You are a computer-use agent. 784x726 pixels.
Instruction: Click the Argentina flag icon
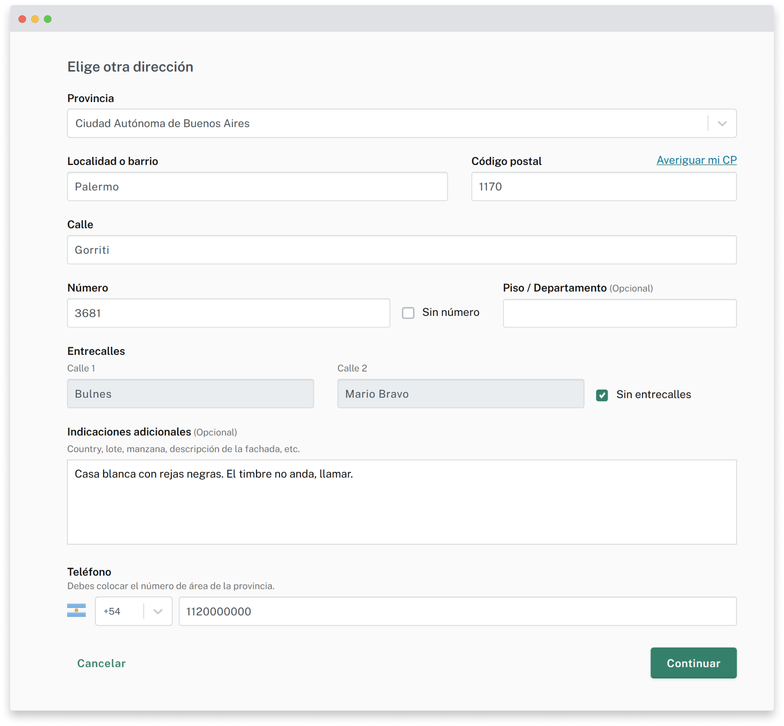[76, 611]
